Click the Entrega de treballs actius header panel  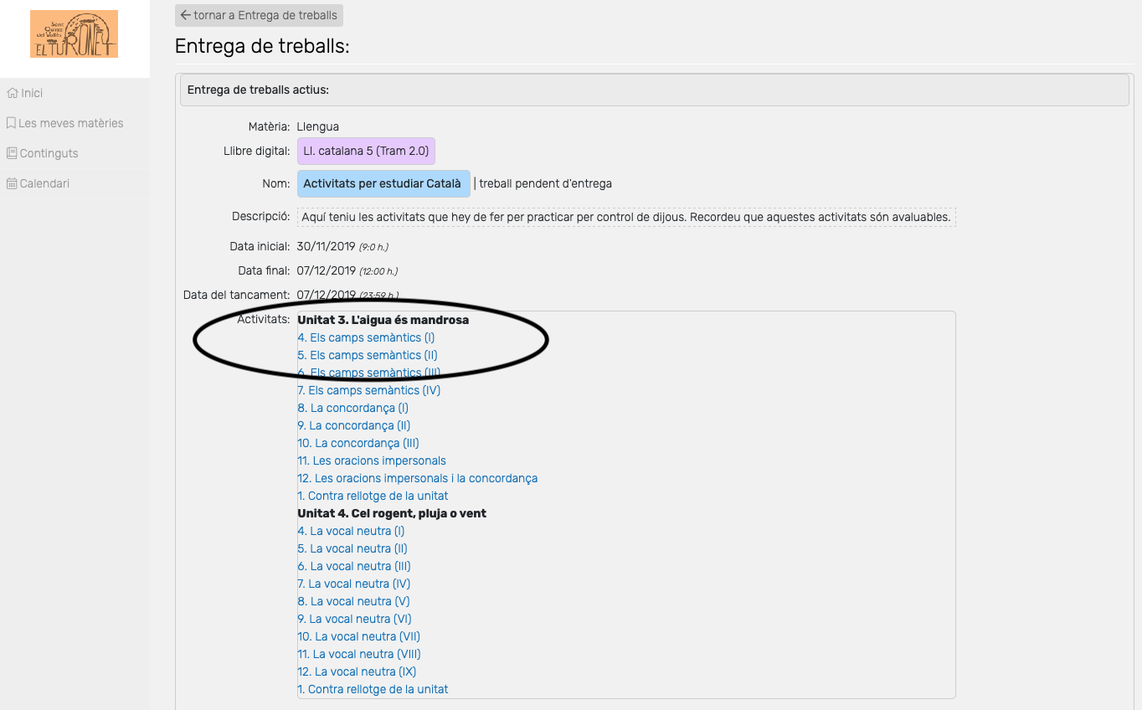(x=654, y=90)
